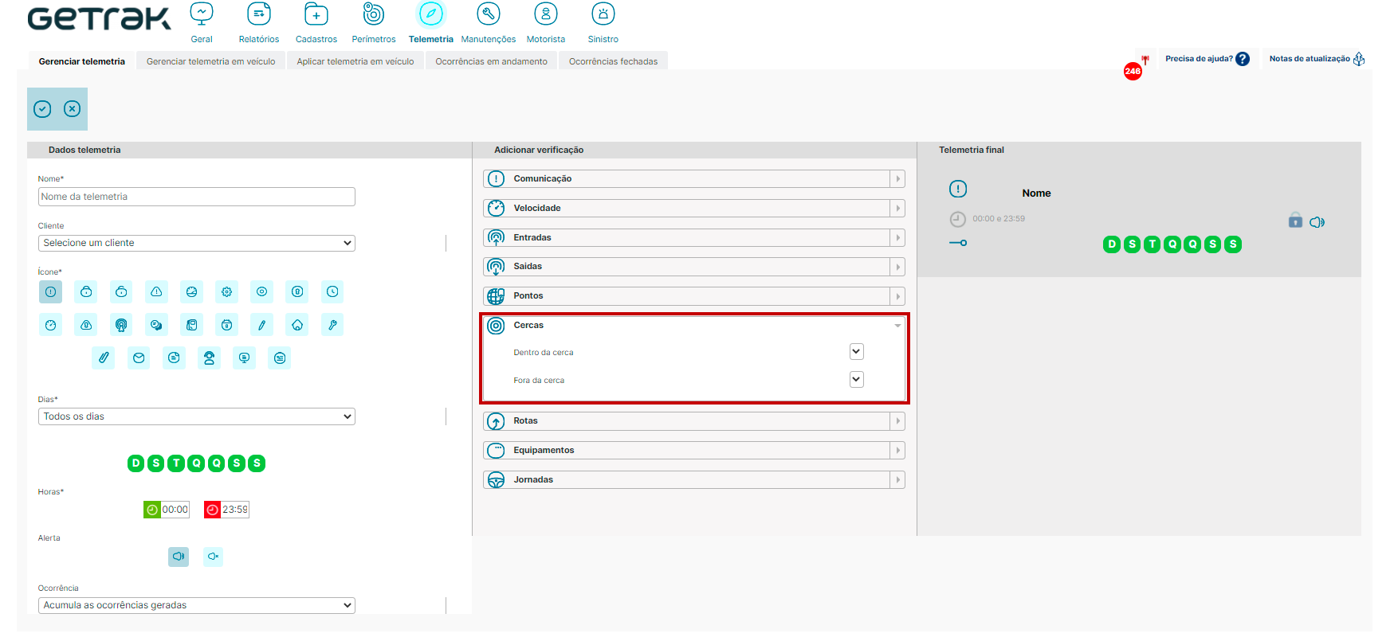The image size is (1398, 641).
Task: Click the GeTrak logo
Action: tap(99, 19)
